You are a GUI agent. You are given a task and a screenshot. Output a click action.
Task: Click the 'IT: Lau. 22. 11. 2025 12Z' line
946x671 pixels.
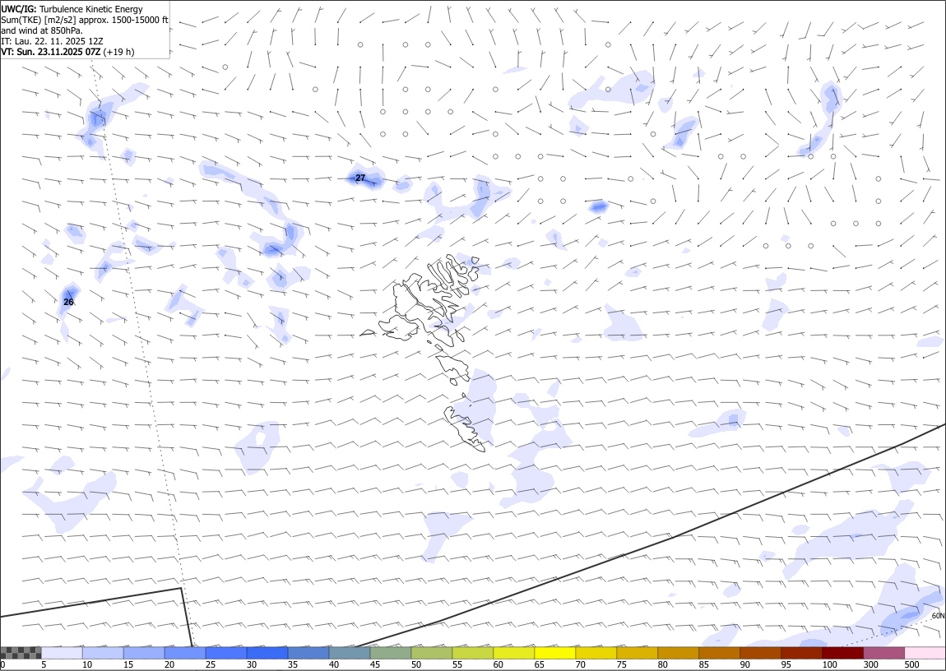[51, 42]
